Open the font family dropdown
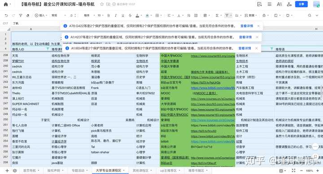This screenshot has width=323, height=174. (x=89, y=15)
